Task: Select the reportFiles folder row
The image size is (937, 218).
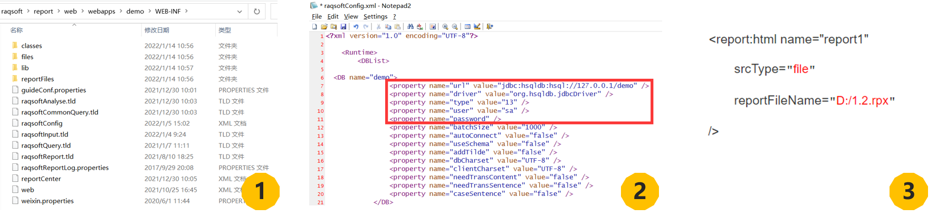Action: pyautogui.click(x=140, y=79)
